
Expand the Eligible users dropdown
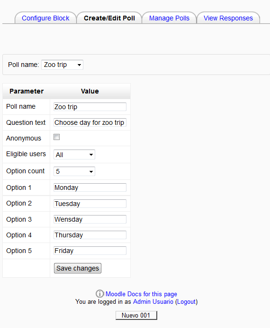[x=74, y=155]
